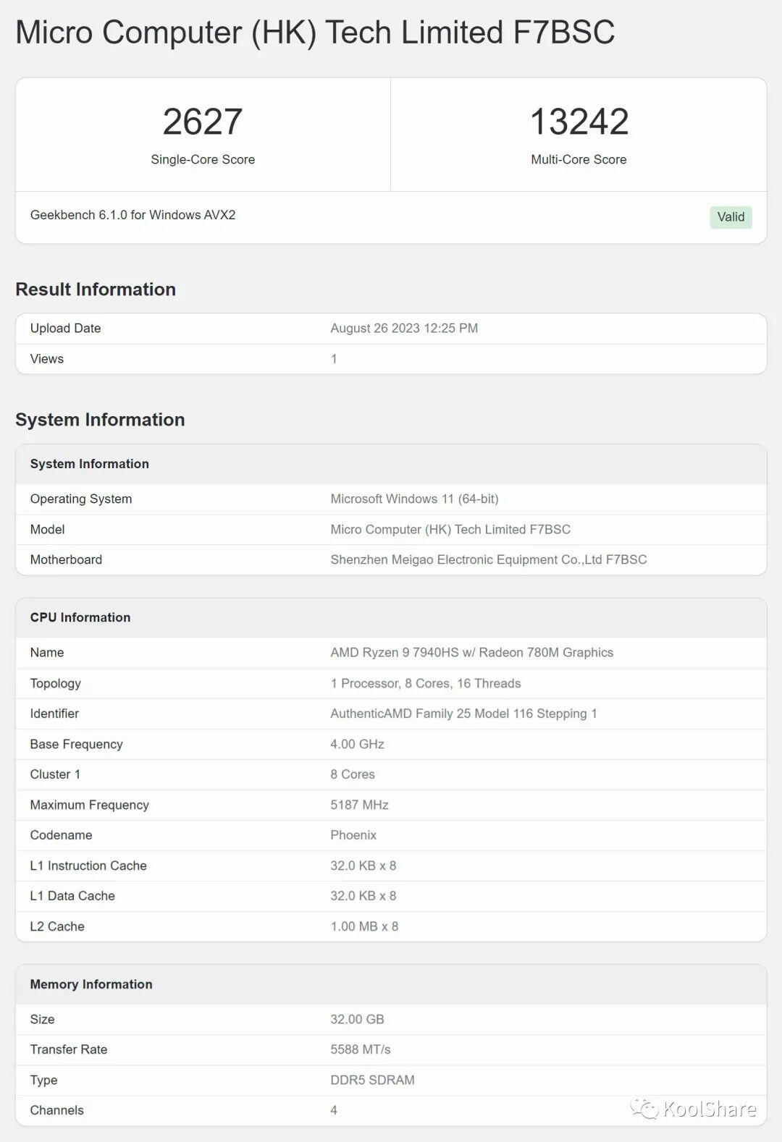Select the Result Information heading

[x=96, y=289]
